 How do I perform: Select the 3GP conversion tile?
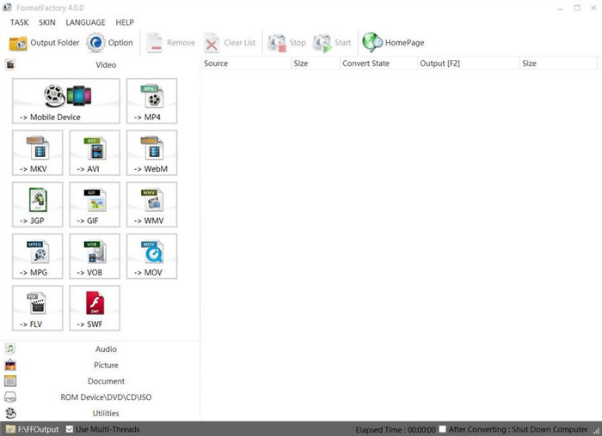(x=38, y=204)
